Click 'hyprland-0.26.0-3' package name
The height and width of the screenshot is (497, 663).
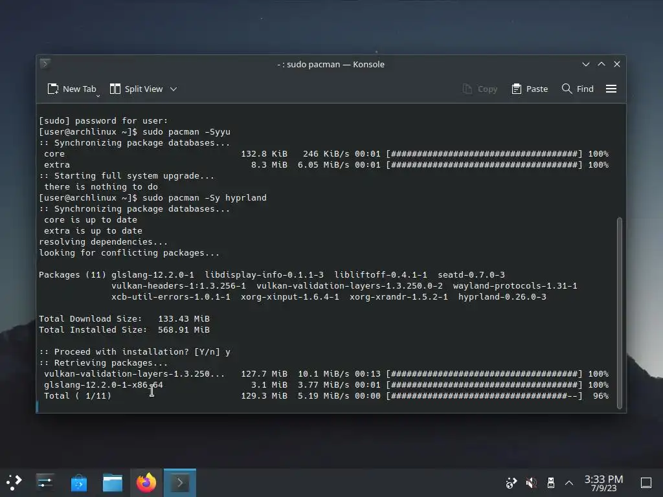coord(502,296)
